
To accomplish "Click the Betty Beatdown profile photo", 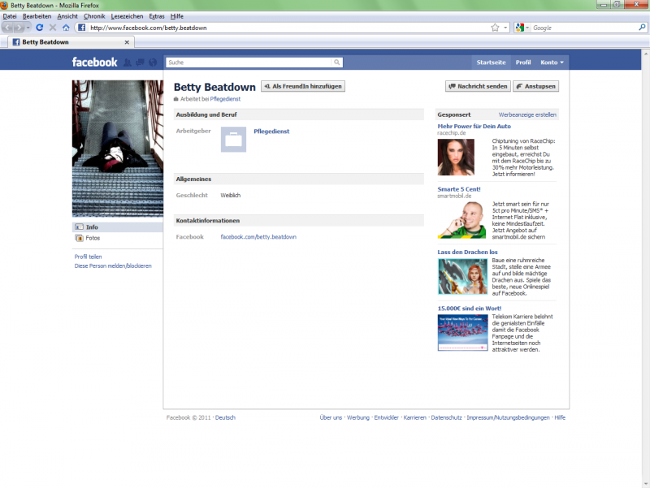I will (117, 149).
